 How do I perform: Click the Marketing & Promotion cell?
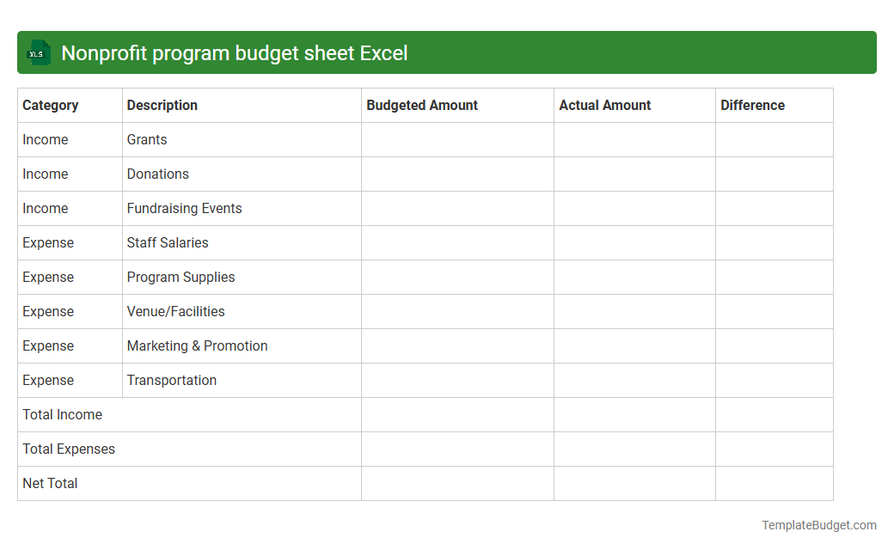197,345
